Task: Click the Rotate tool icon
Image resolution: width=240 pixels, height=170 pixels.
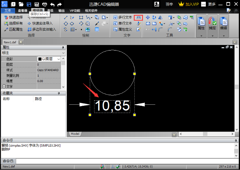Action: click(154, 18)
